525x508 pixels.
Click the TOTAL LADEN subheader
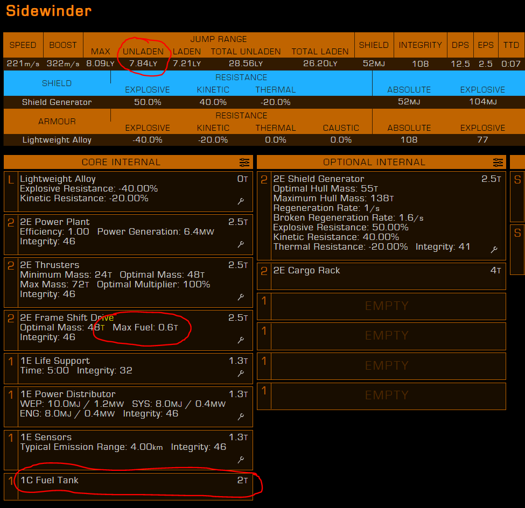coord(320,52)
